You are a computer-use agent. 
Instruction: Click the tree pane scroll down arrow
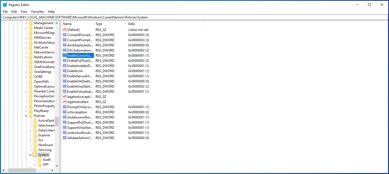click(57, 166)
